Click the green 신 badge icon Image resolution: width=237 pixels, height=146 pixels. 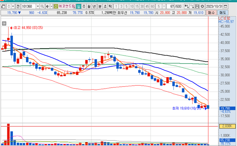click(x=56, y=6)
